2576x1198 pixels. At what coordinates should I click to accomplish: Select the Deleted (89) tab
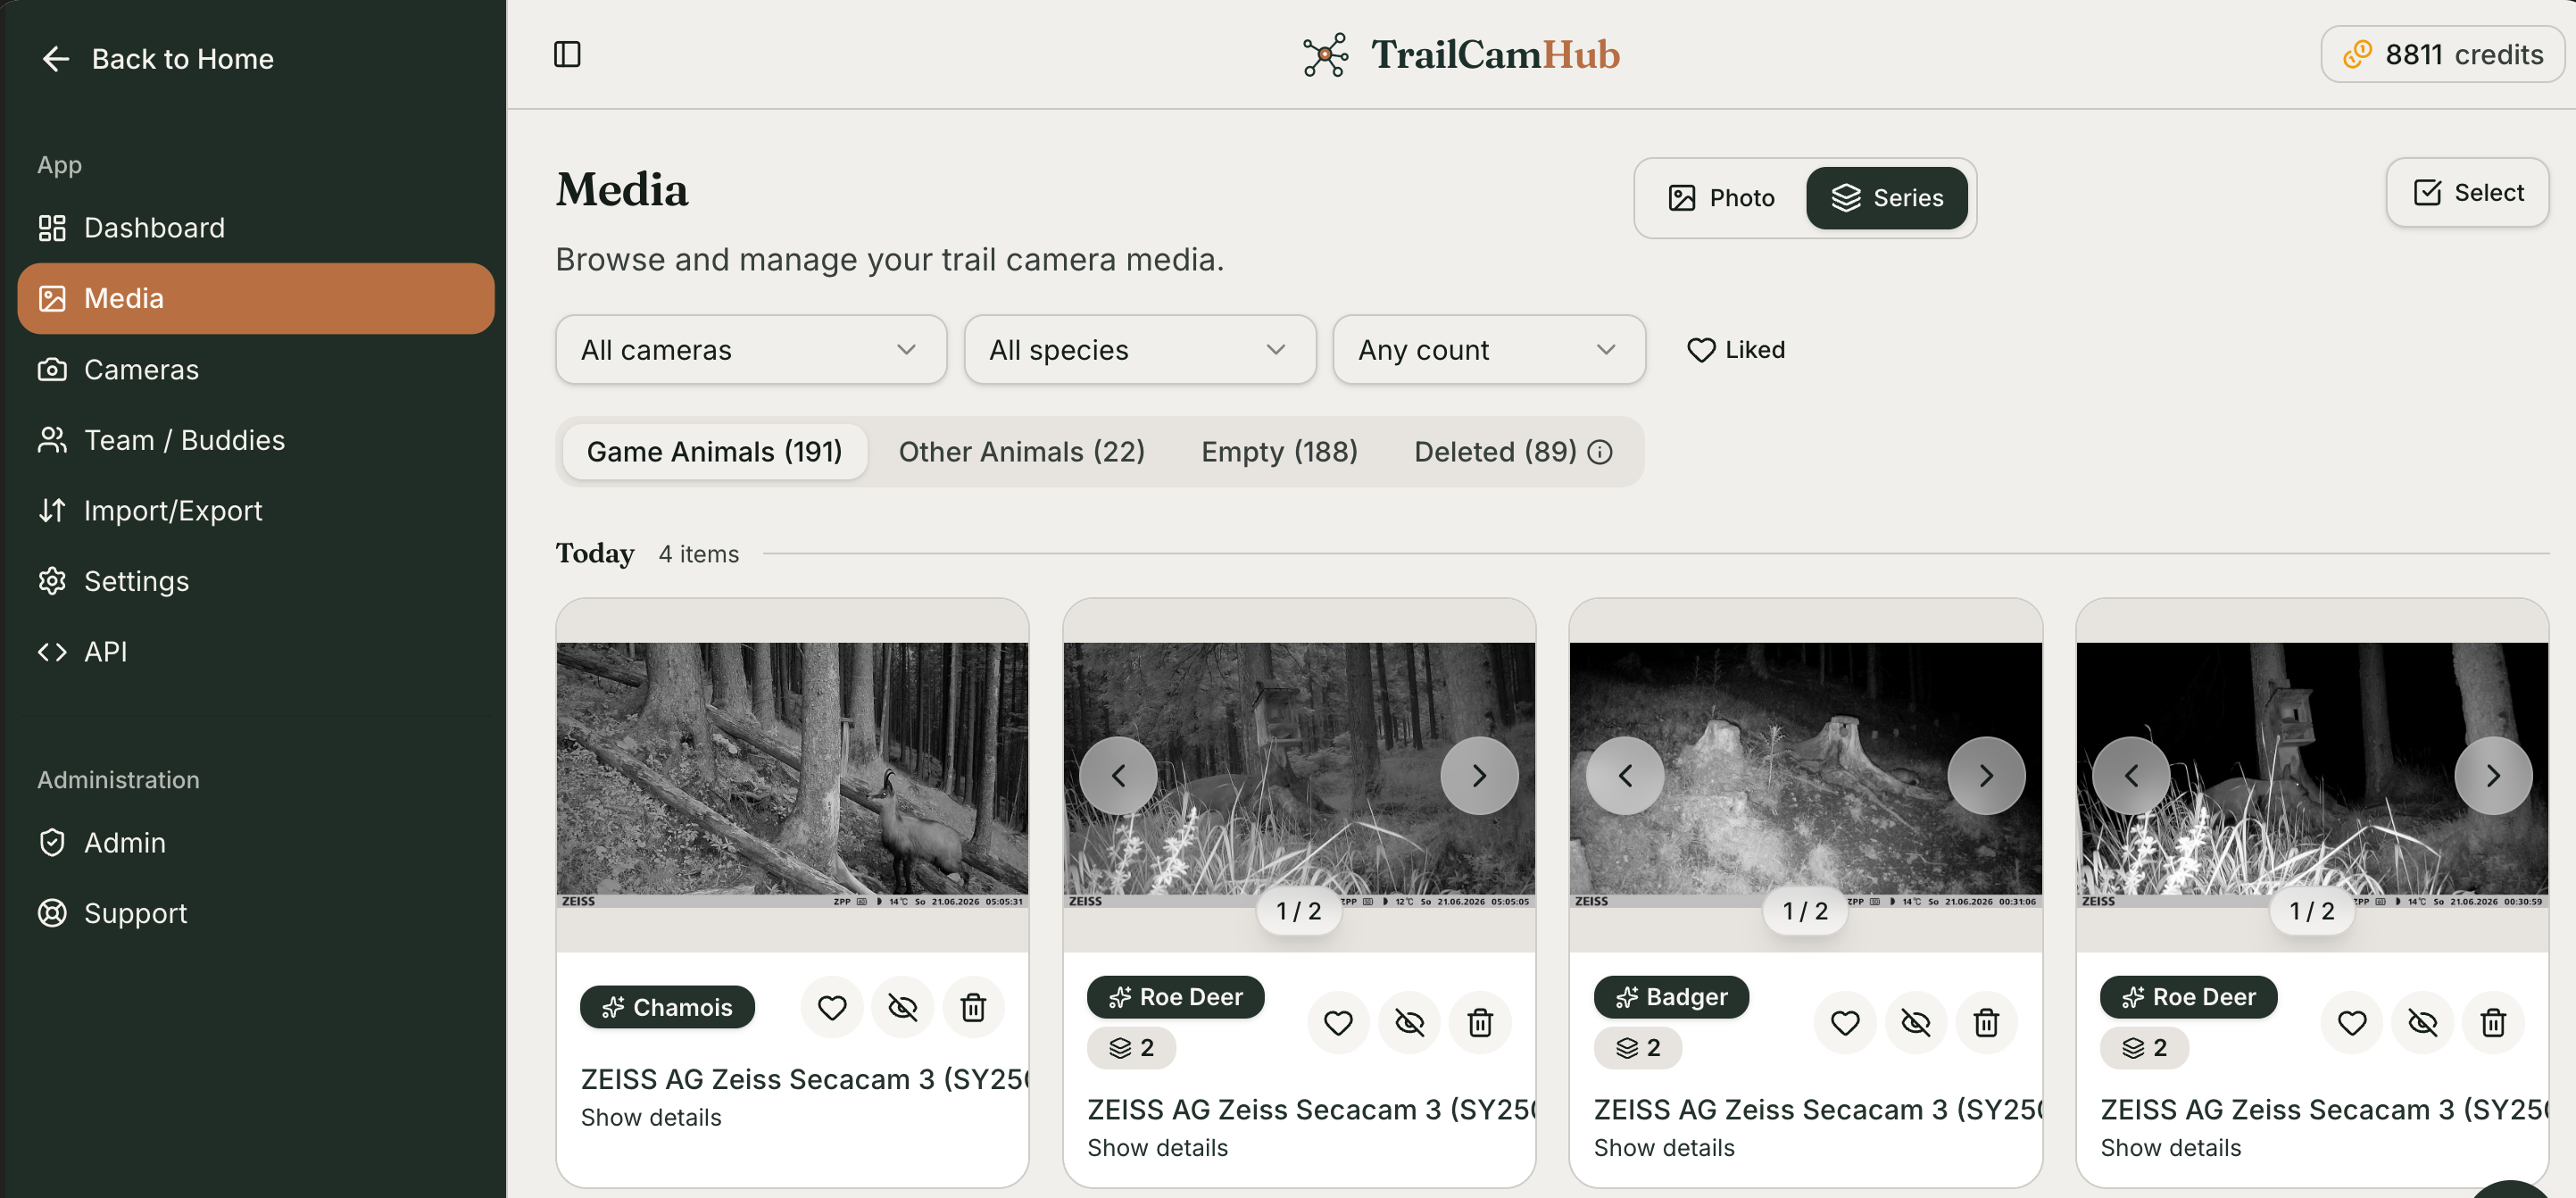1495,451
